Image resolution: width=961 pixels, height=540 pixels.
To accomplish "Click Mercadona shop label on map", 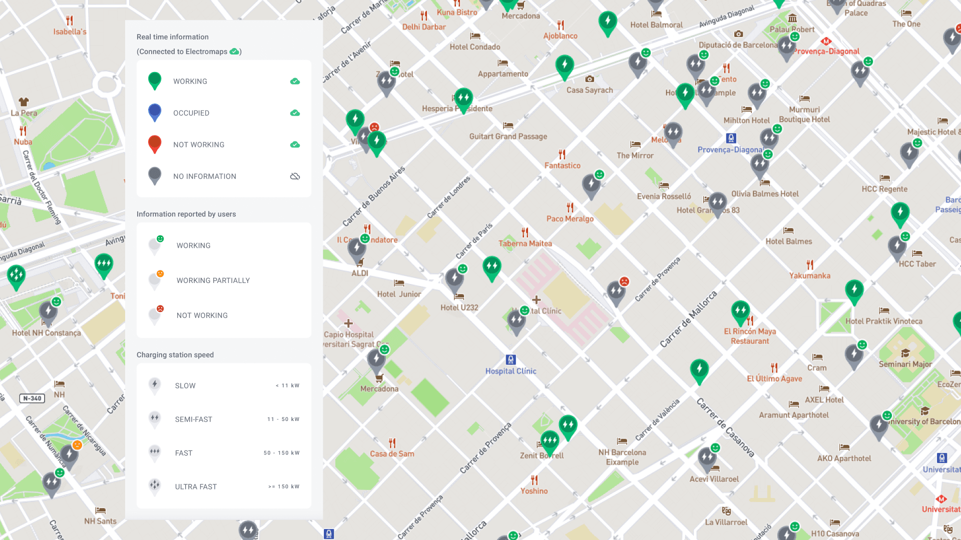I will [379, 388].
